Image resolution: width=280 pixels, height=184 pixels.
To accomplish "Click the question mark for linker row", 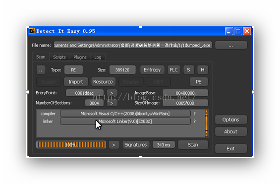I will [195, 122].
